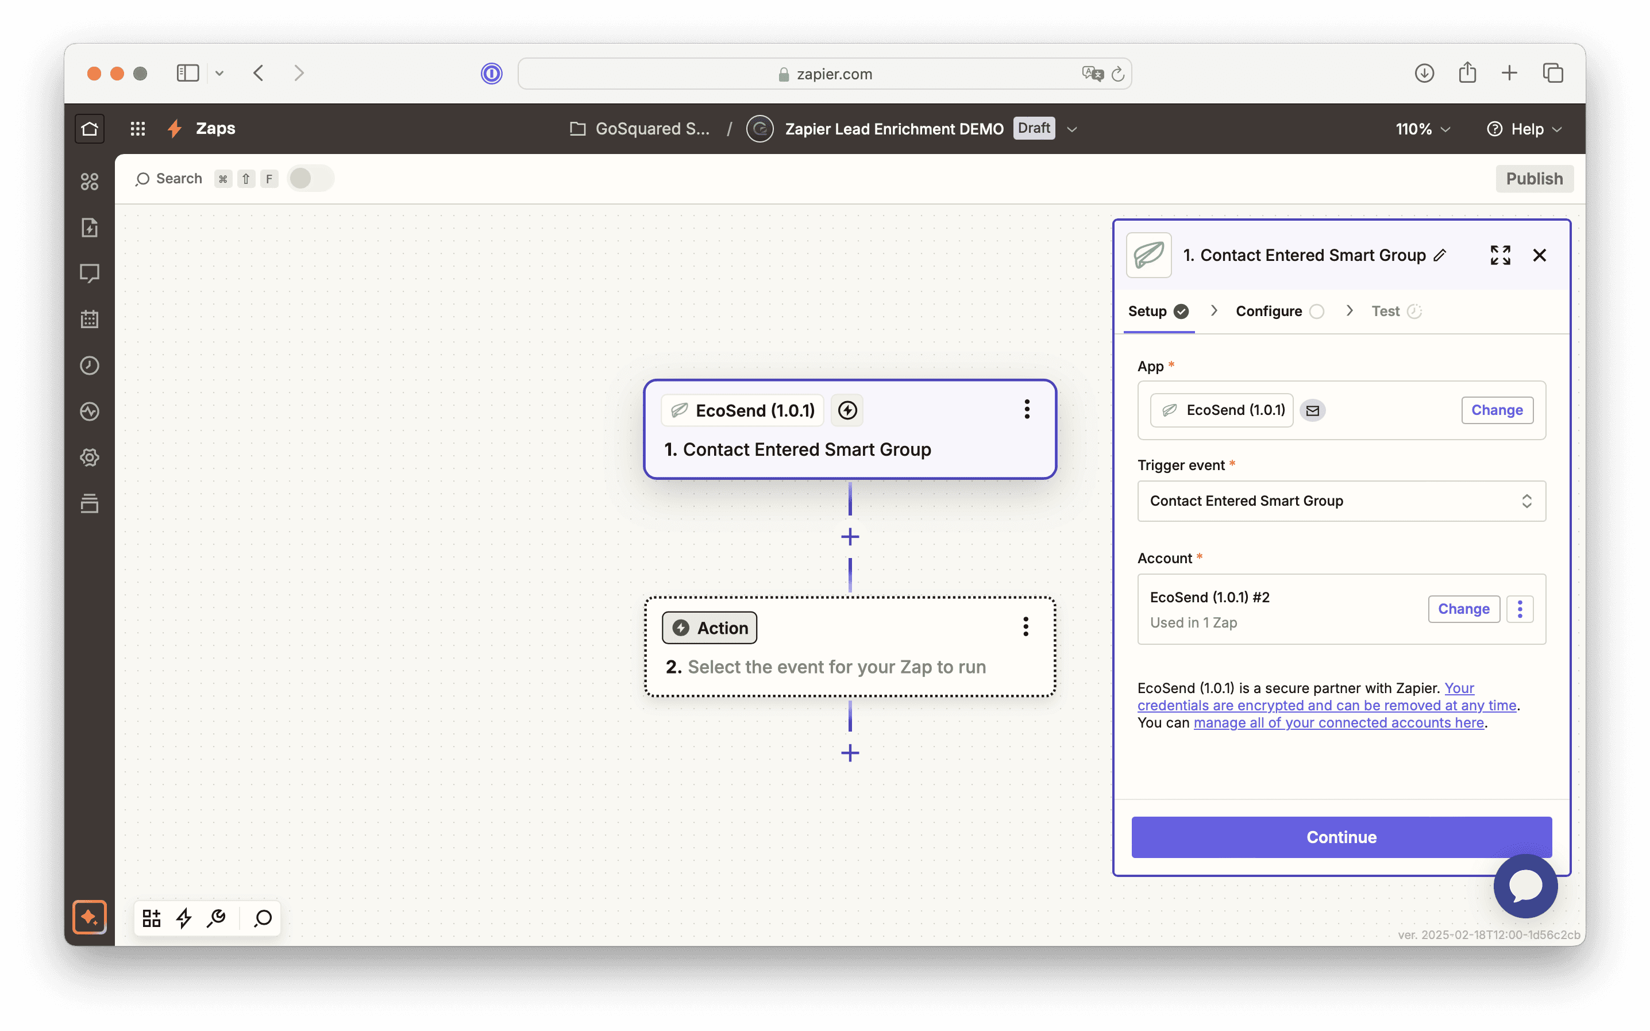The image size is (1650, 1031).
Task: Open account three-dot options menu
Action: [1519, 609]
